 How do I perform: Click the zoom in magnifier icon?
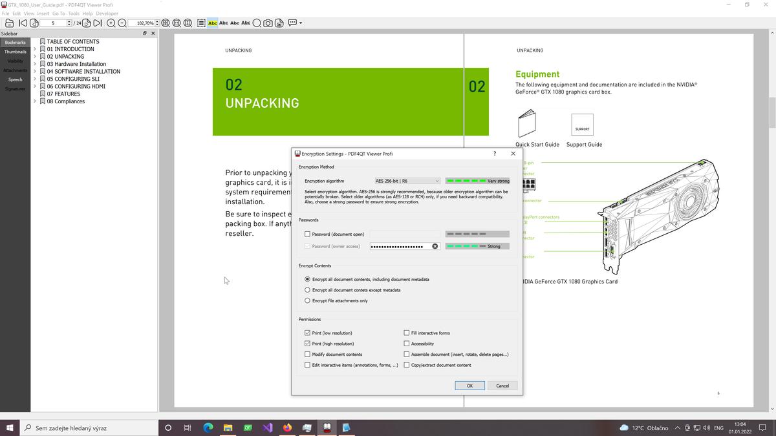[x=110, y=23]
